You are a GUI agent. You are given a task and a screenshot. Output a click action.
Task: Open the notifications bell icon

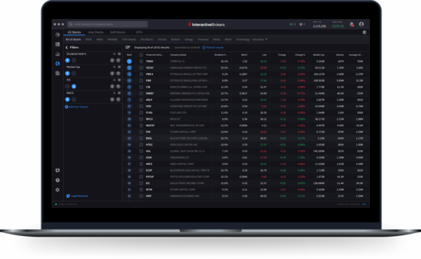(352, 24)
